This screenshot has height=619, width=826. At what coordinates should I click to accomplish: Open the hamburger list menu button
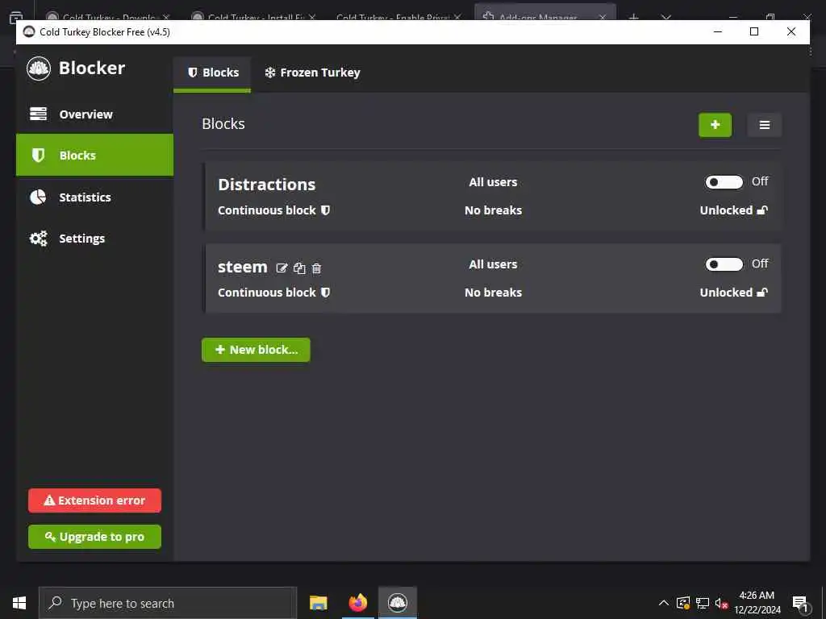click(765, 125)
